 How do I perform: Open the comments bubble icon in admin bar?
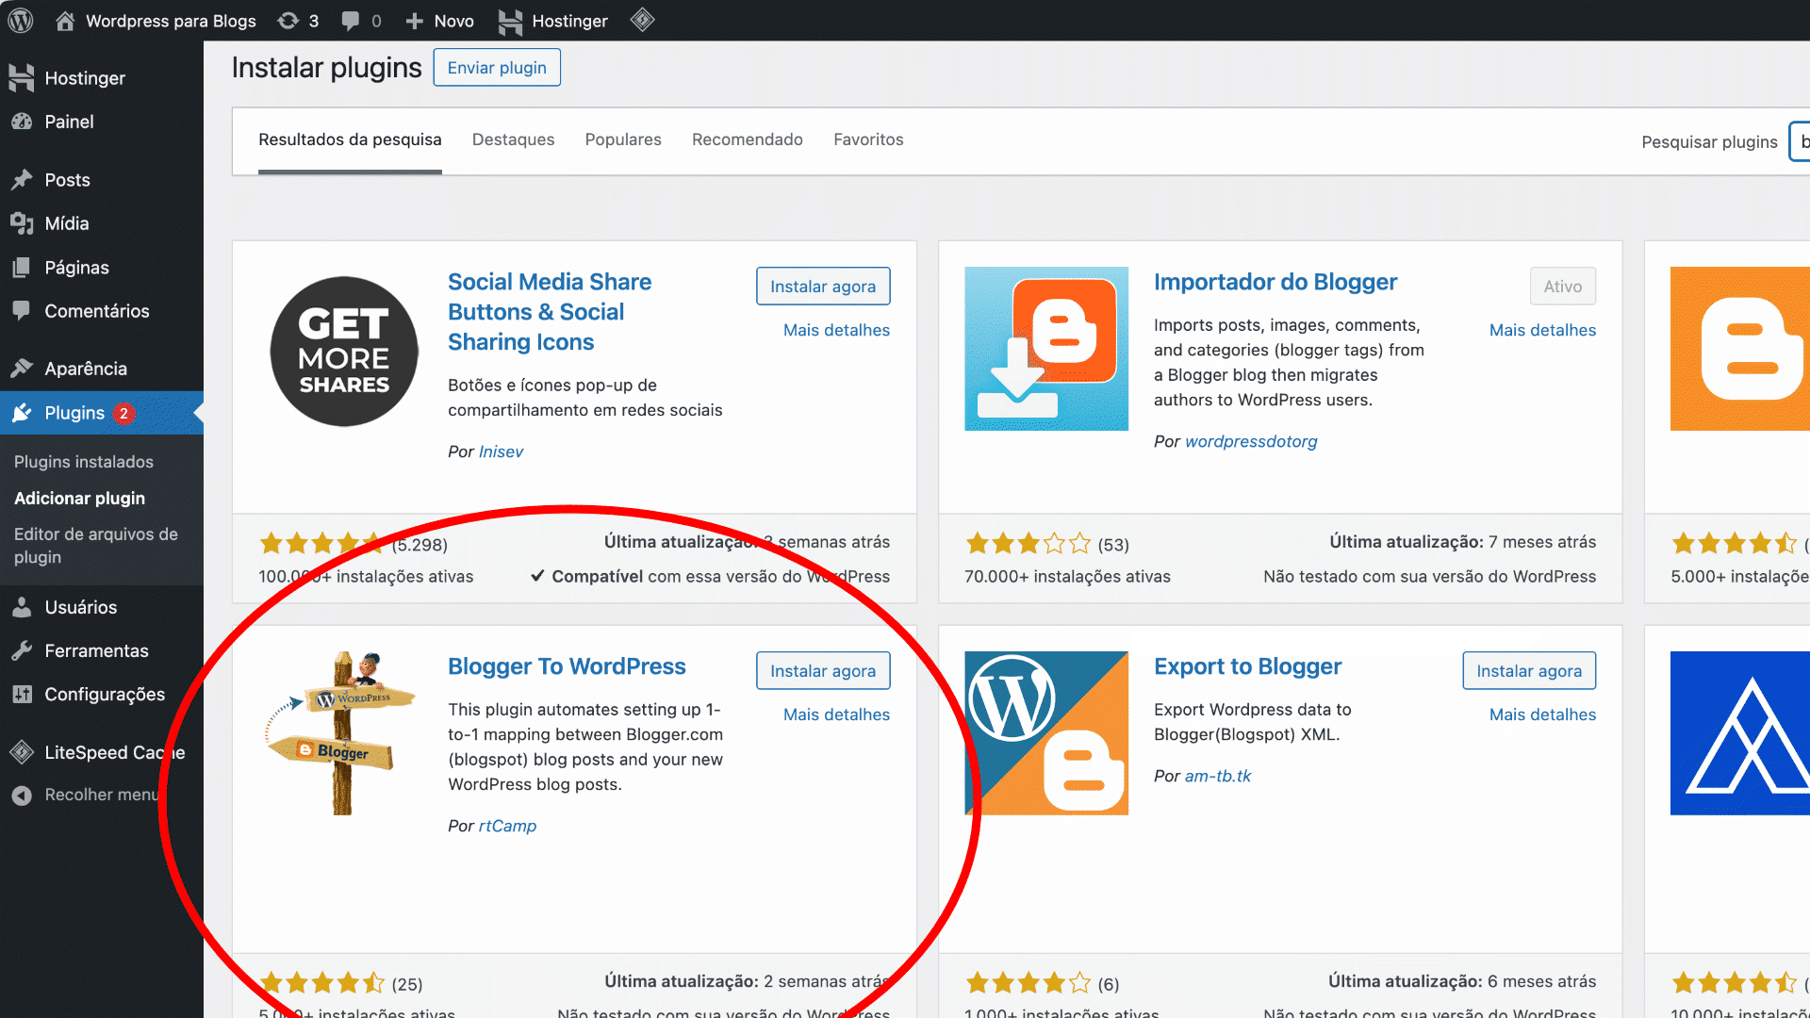click(351, 21)
